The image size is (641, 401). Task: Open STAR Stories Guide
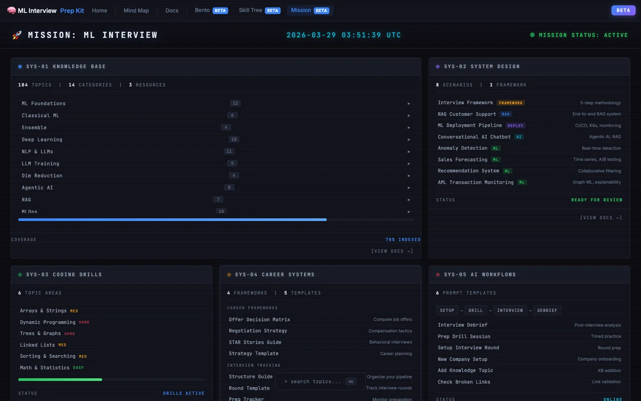[320, 342]
